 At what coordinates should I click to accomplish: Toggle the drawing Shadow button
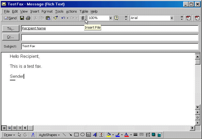(x=154, y=135)
